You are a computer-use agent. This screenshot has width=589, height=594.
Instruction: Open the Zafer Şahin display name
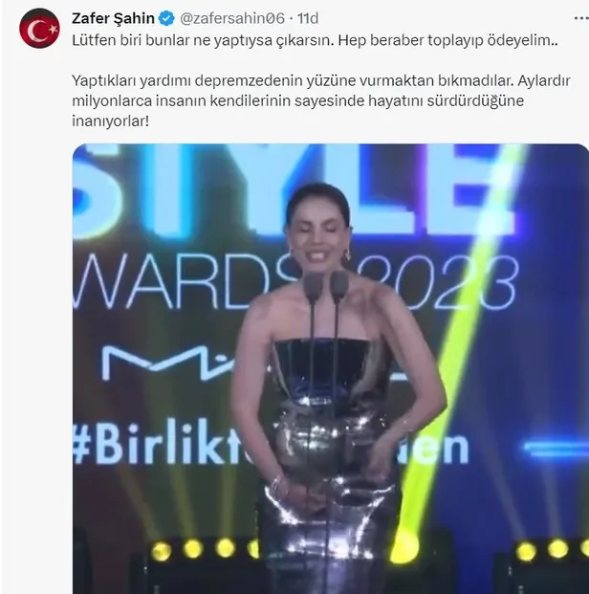pyautogui.click(x=113, y=18)
